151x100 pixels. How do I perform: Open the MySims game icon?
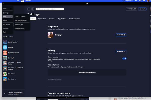5,47
